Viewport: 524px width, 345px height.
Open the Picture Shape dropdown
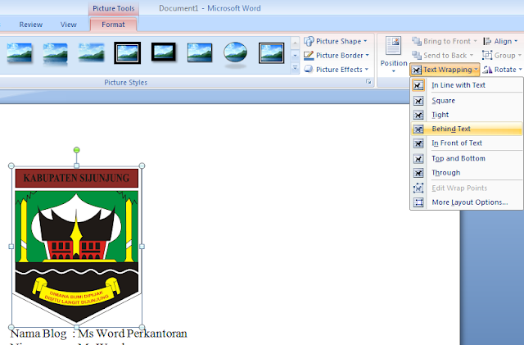(x=336, y=41)
